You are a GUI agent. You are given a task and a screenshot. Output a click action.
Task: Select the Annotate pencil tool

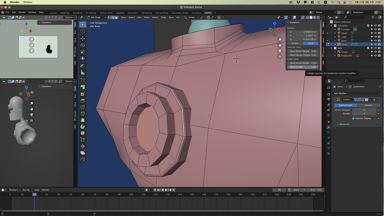[x=83, y=66]
